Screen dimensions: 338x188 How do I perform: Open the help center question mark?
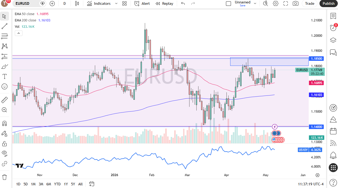[x=333, y=182]
